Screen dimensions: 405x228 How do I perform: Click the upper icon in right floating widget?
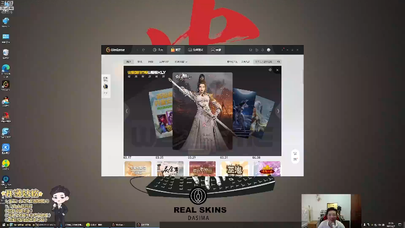coord(295,154)
